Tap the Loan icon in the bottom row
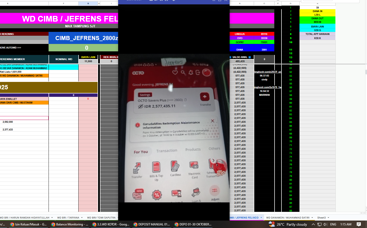Viewport: 367px width, 228px height. point(196,192)
